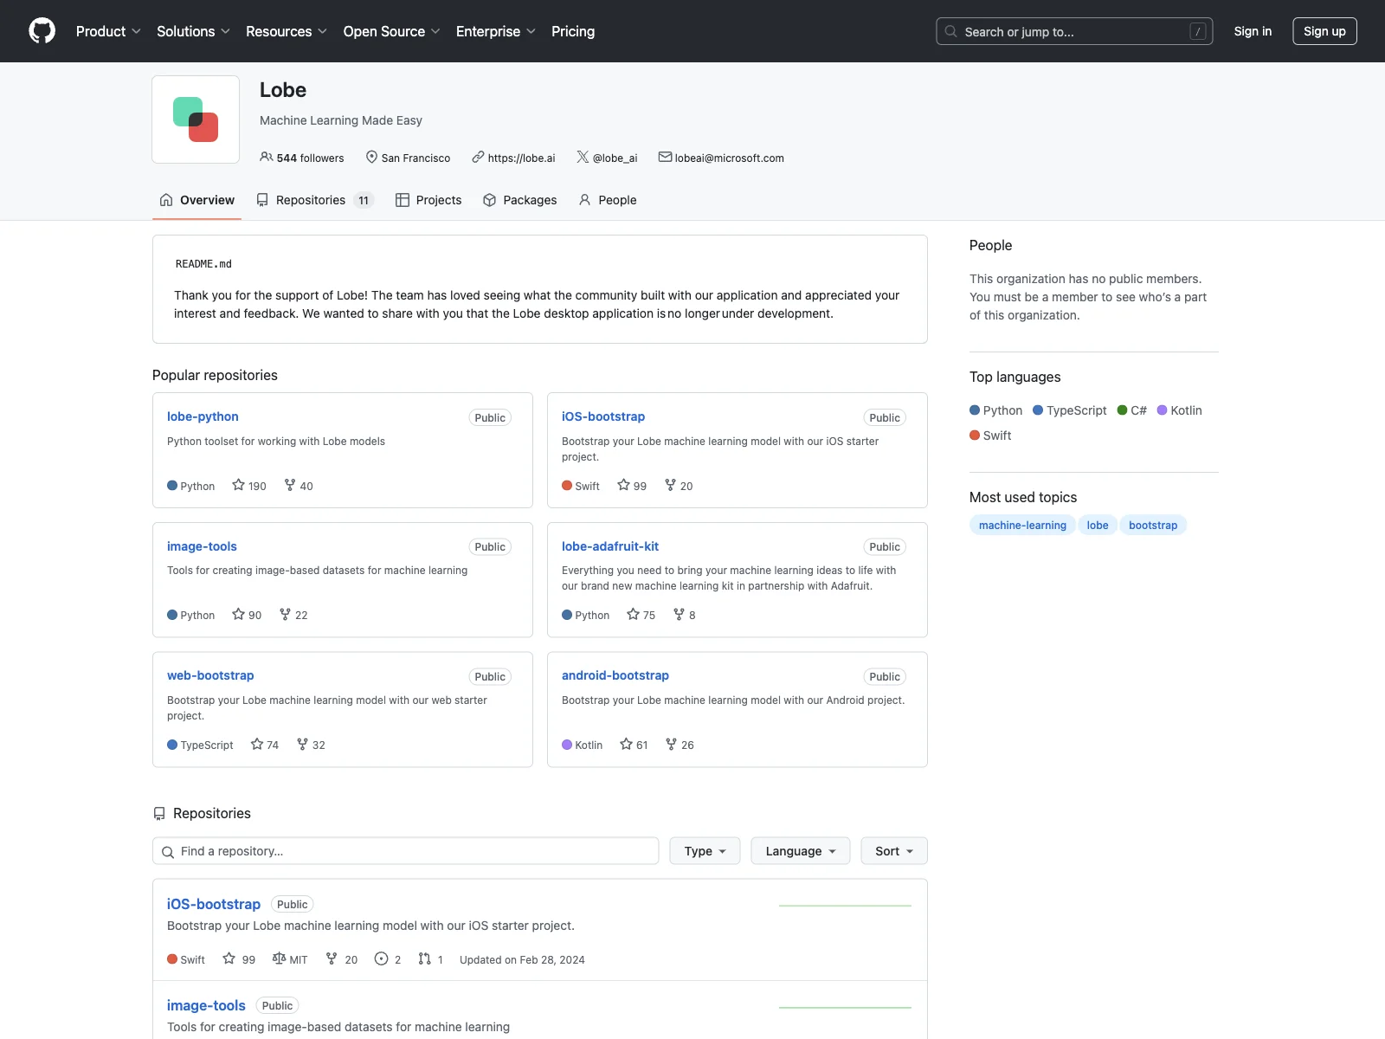The width and height of the screenshot is (1385, 1039).
Task: Click the X (Twitter) icon beside @lobe_ai
Action: (x=583, y=157)
